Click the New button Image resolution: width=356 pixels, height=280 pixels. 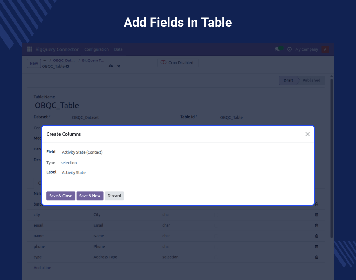click(34, 63)
